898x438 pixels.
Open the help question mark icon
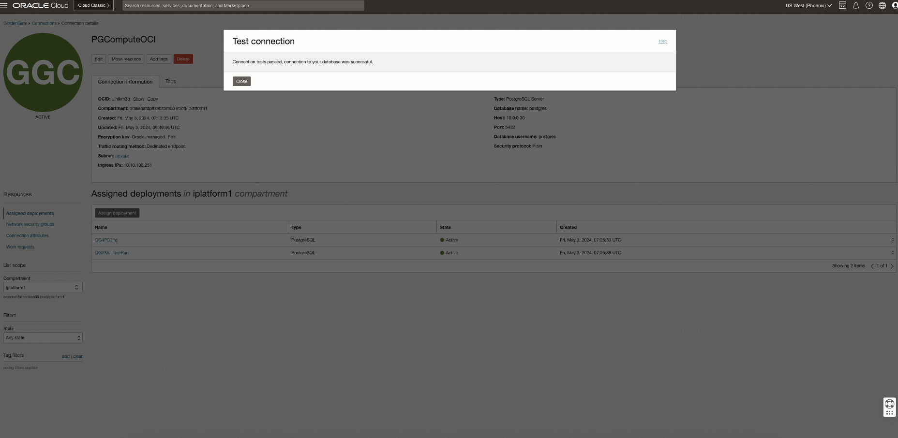869,5
